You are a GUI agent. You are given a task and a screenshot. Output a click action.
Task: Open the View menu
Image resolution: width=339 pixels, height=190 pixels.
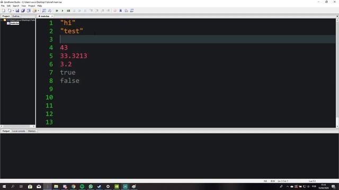click(23, 6)
